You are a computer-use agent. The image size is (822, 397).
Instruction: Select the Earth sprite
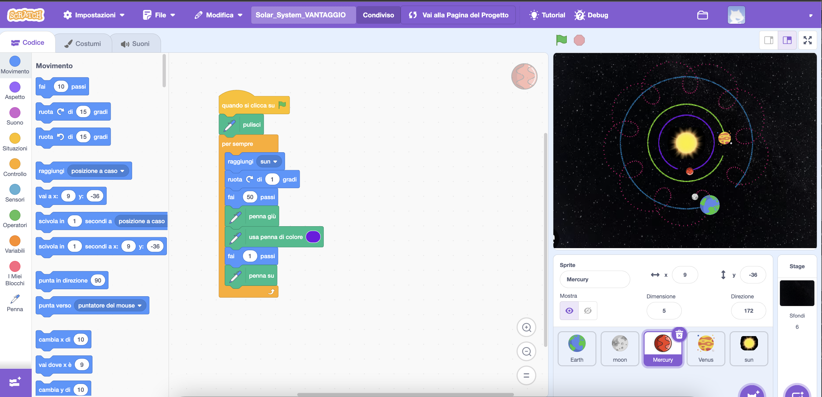point(577,349)
